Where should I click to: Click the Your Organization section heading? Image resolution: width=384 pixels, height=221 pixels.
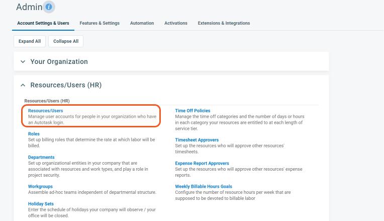pos(59,61)
